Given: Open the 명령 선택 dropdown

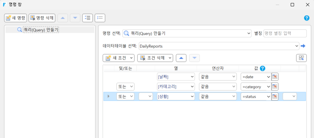Looking at the screenshot, I should [187, 34].
